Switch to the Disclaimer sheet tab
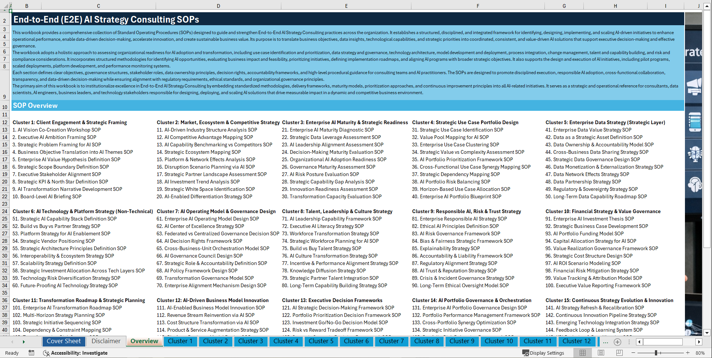The width and height of the screenshot is (712, 358). pyautogui.click(x=105, y=341)
